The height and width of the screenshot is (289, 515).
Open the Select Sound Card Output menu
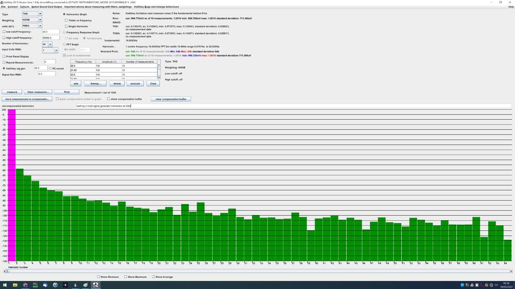pos(46,7)
